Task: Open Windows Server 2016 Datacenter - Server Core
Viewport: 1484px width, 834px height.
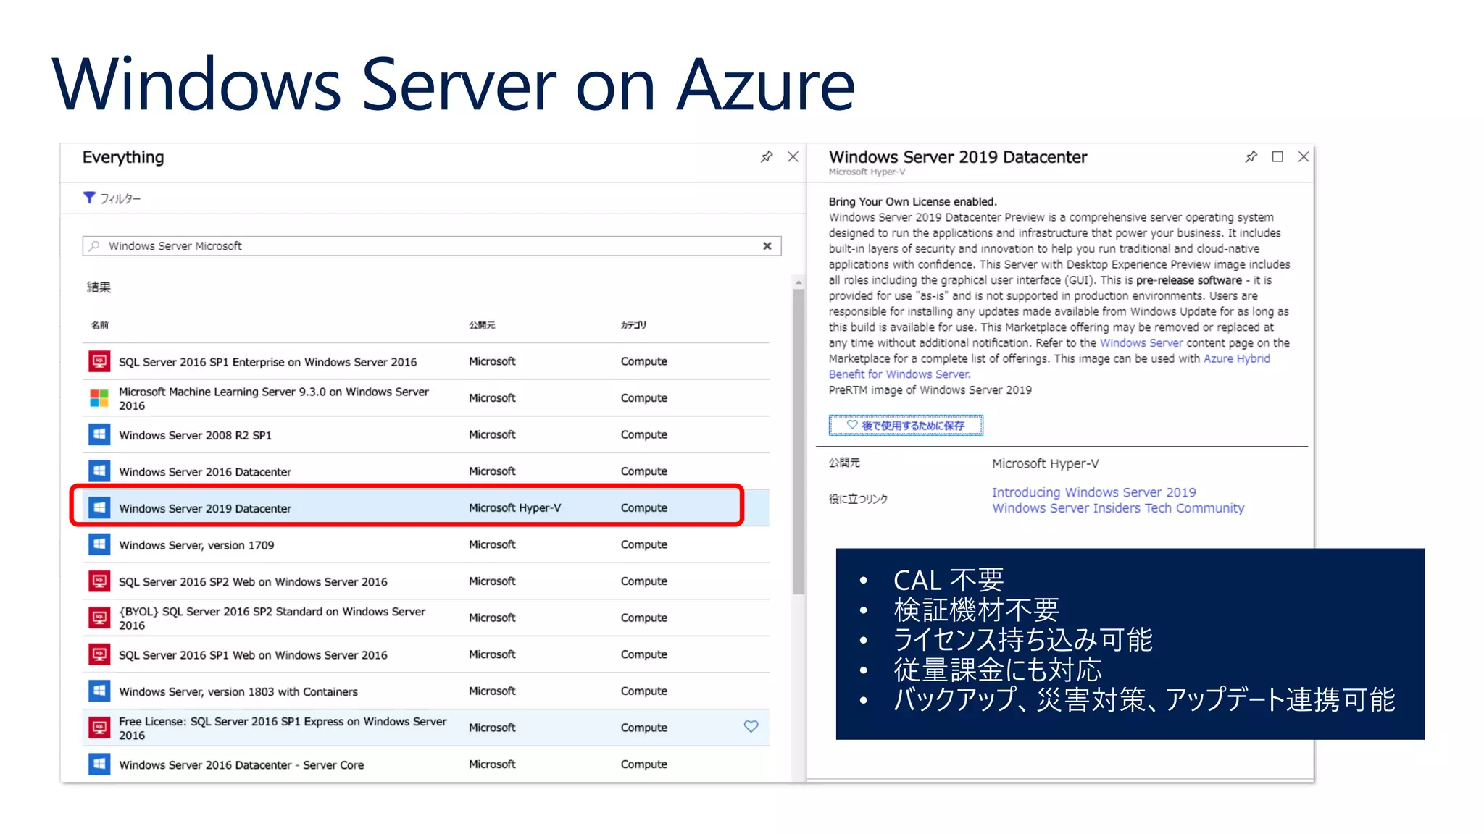Action: (241, 765)
